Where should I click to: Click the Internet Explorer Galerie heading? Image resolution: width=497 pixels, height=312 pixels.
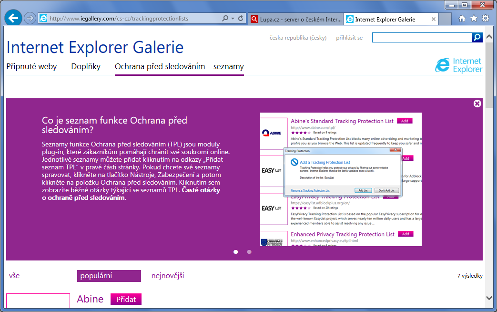pos(95,48)
